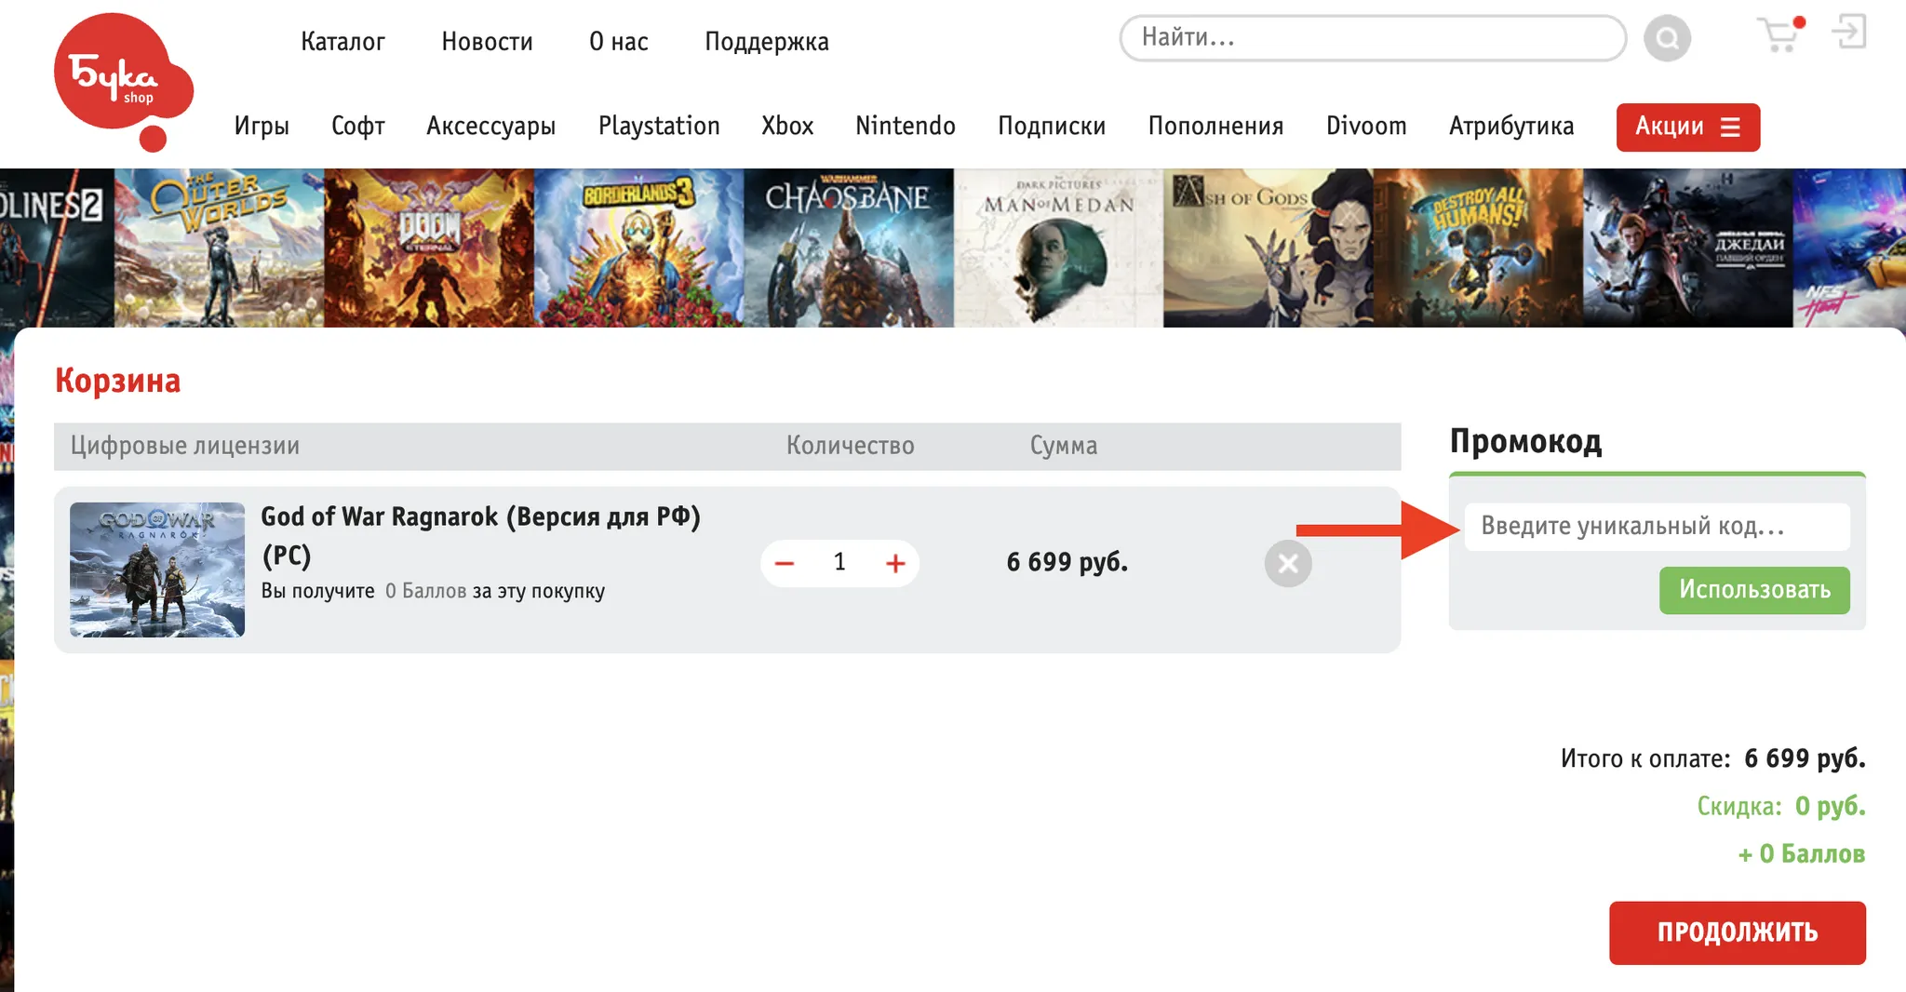Click the Скидка: 0 руб. line
Image resolution: width=1906 pixels, height=992 pixels.
coord(1781,806)
